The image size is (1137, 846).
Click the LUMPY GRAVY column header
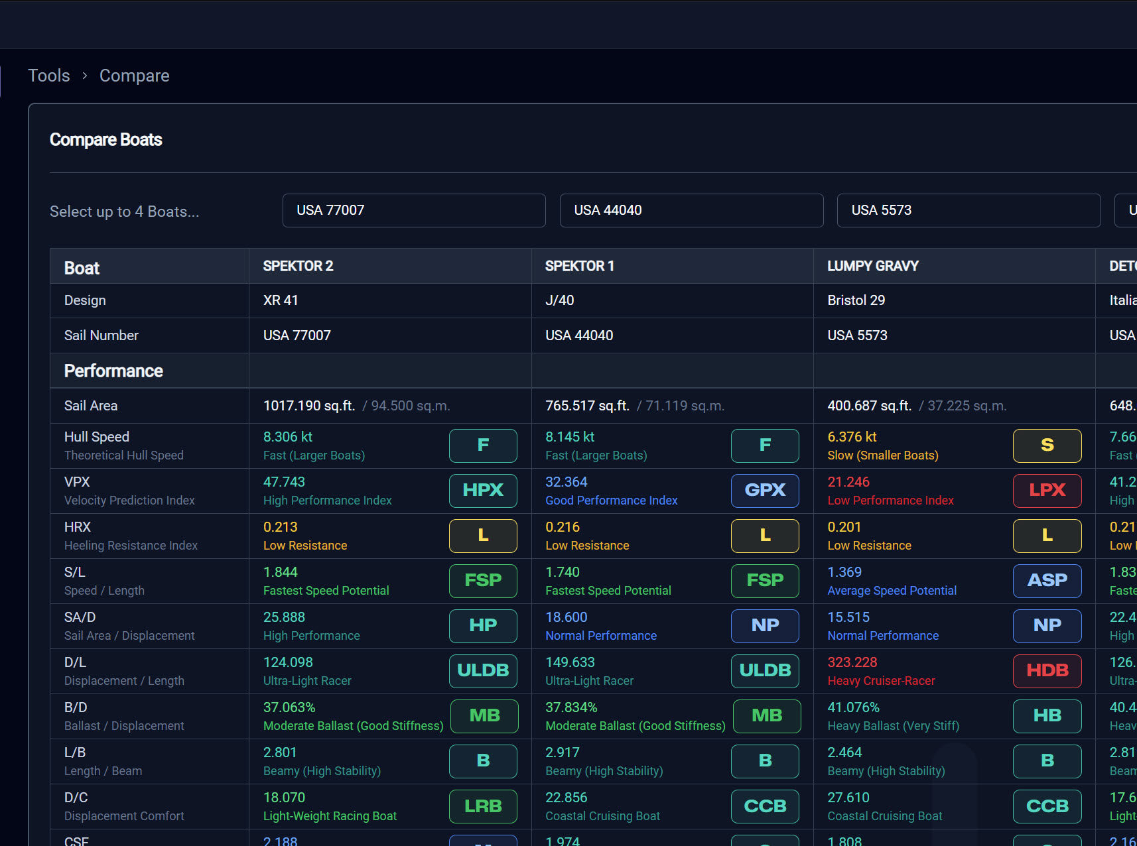(x=872, y=267)
